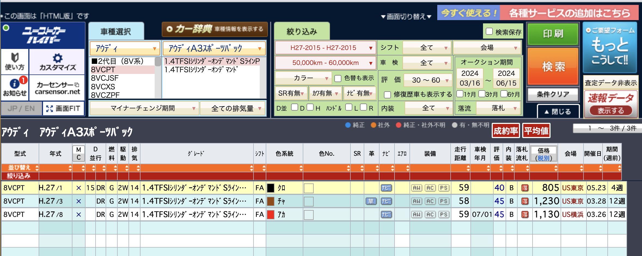
Task: Toggle 色替も表示 checkbox
Action: 338,78
